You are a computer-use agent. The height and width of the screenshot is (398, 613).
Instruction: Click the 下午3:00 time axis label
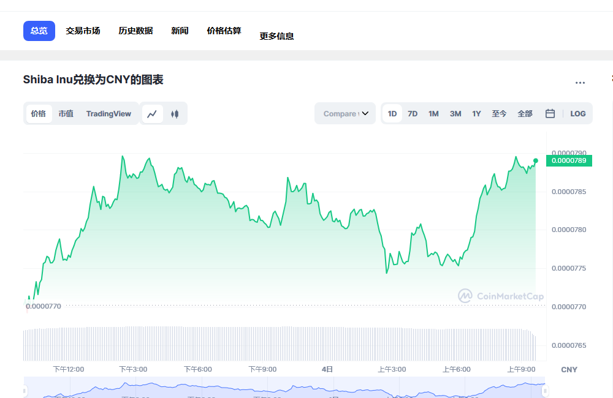(133, 369)
